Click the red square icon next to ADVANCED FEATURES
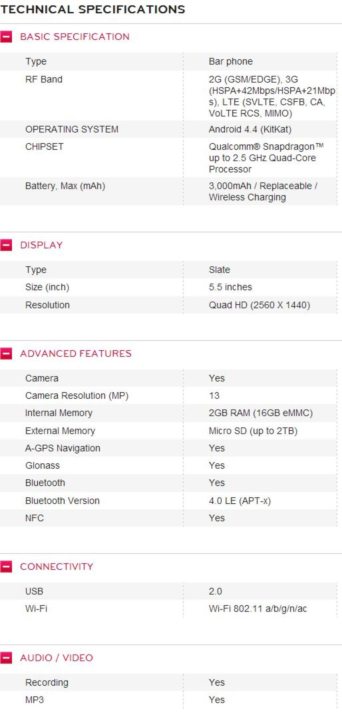The width and height of the screenshot is (342, 723). 6,354
